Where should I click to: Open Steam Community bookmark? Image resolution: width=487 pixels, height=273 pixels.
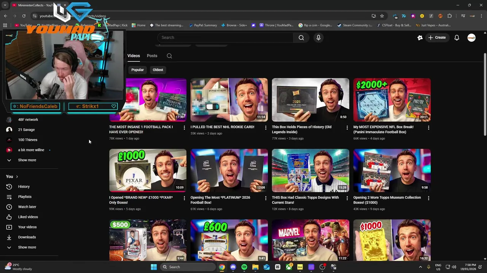point(355,25)
